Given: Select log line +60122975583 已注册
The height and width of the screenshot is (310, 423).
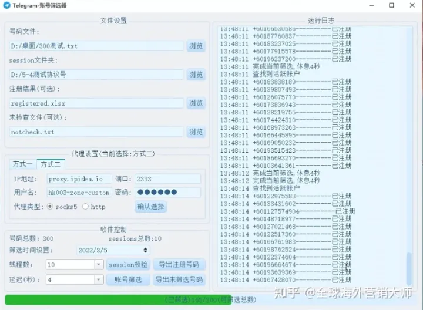Looking at the screenshot, I should 286,196.
